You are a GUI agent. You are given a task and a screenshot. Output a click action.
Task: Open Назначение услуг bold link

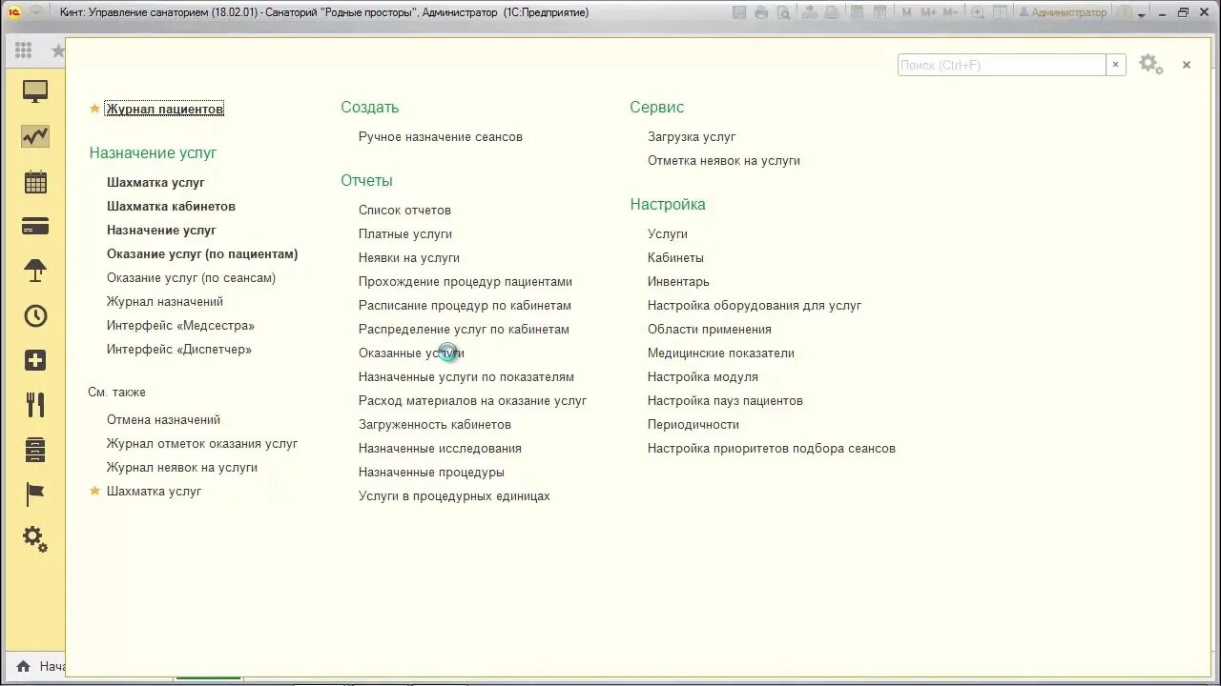[x=161, y=230]
